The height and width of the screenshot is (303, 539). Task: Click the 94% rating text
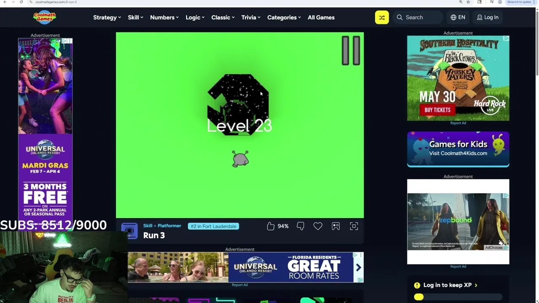tap(283, 226)
